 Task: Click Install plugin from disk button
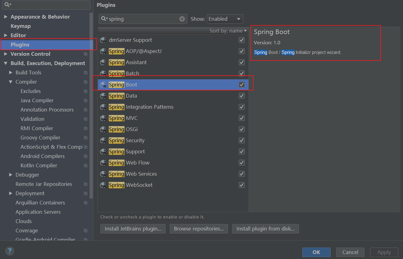(265, 229)
